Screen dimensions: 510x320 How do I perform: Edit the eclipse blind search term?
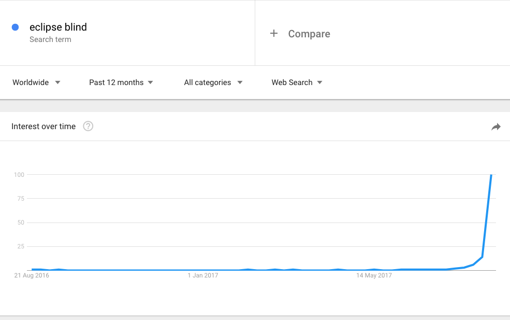pos(58,27)
